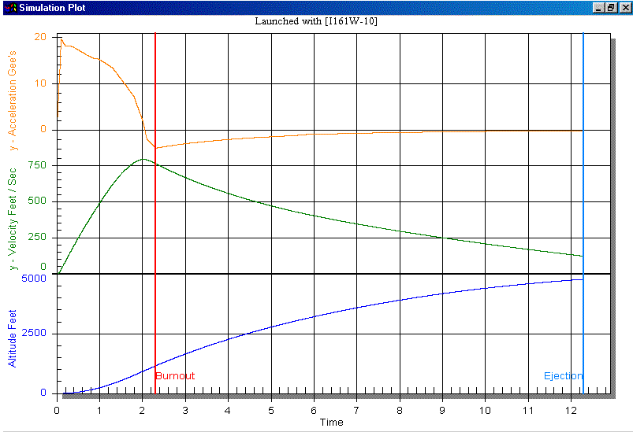Minimize the Simulation Plot window

click(598, 8)
